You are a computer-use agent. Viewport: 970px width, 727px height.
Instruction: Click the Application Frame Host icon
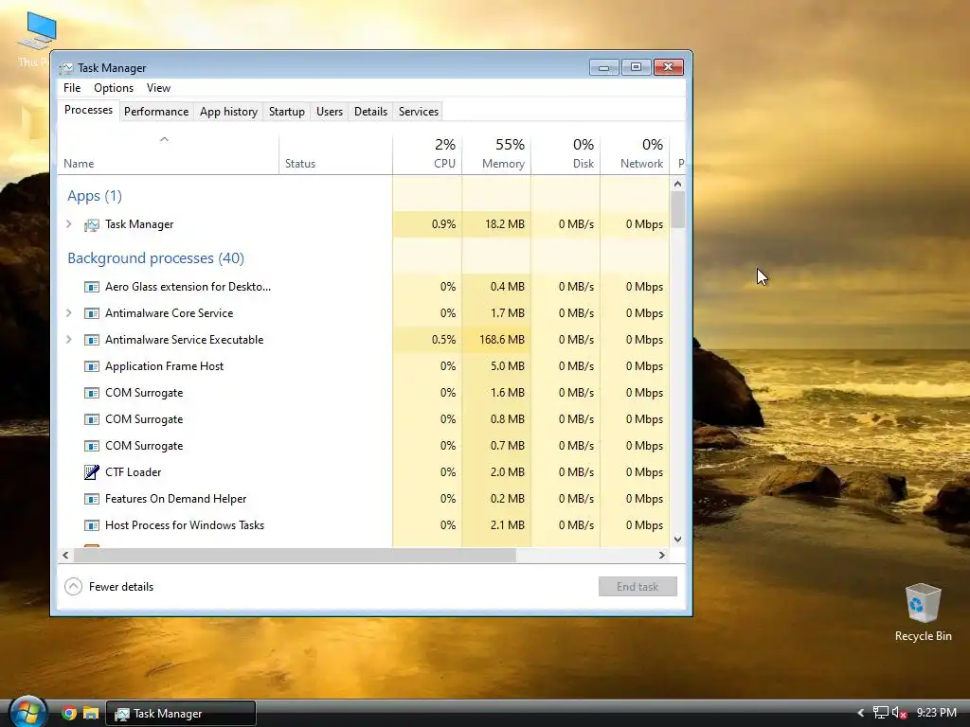point(92,366)
